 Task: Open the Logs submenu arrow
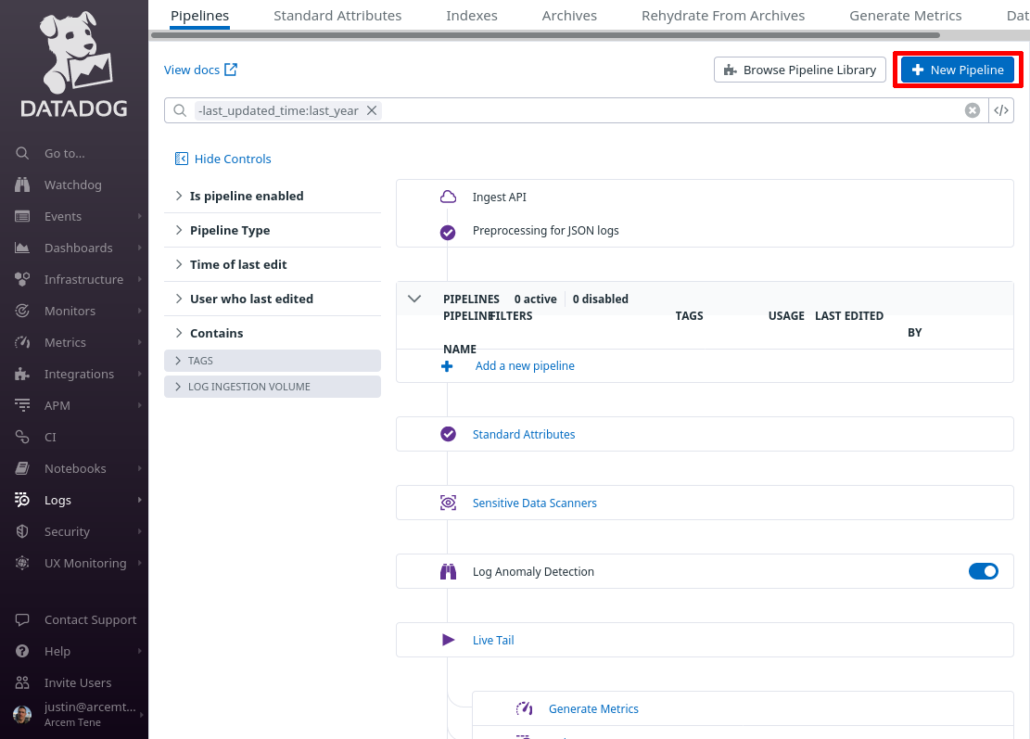(x=139, y=500)
